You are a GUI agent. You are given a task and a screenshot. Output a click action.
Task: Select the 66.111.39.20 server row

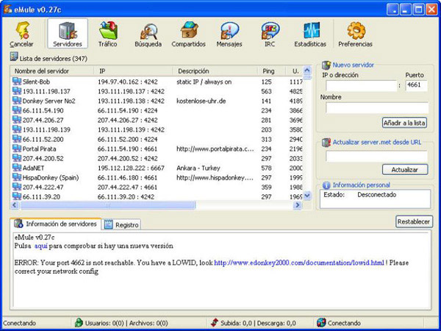(x=157, y=196)
